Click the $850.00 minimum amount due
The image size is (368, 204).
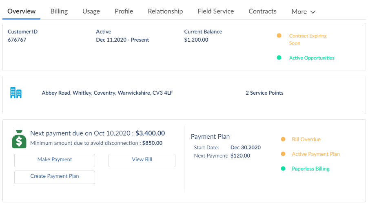[152, 143]
